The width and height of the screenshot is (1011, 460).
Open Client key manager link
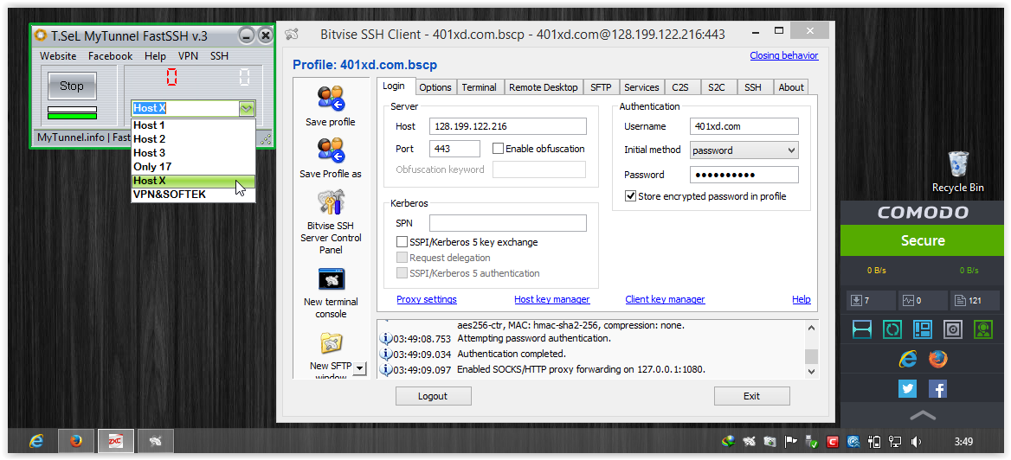[665, 299]
